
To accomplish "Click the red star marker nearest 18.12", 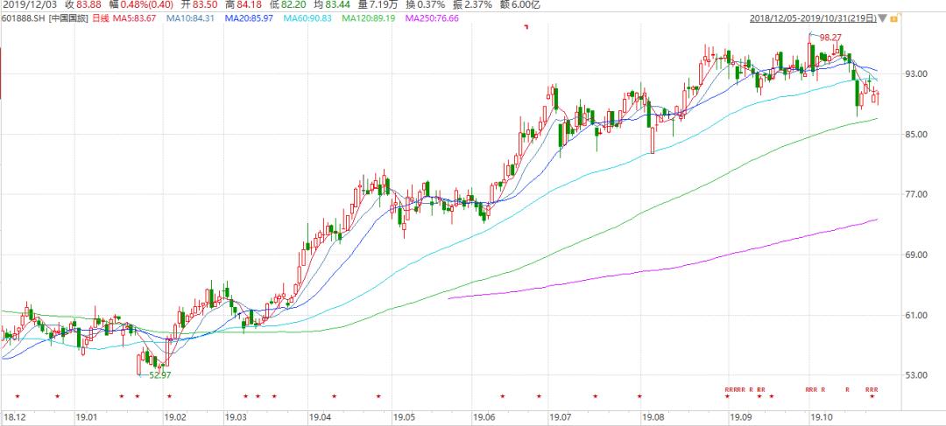I will pos(18,396).
